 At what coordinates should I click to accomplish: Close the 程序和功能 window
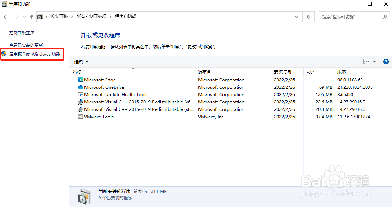tap(386, 4)
